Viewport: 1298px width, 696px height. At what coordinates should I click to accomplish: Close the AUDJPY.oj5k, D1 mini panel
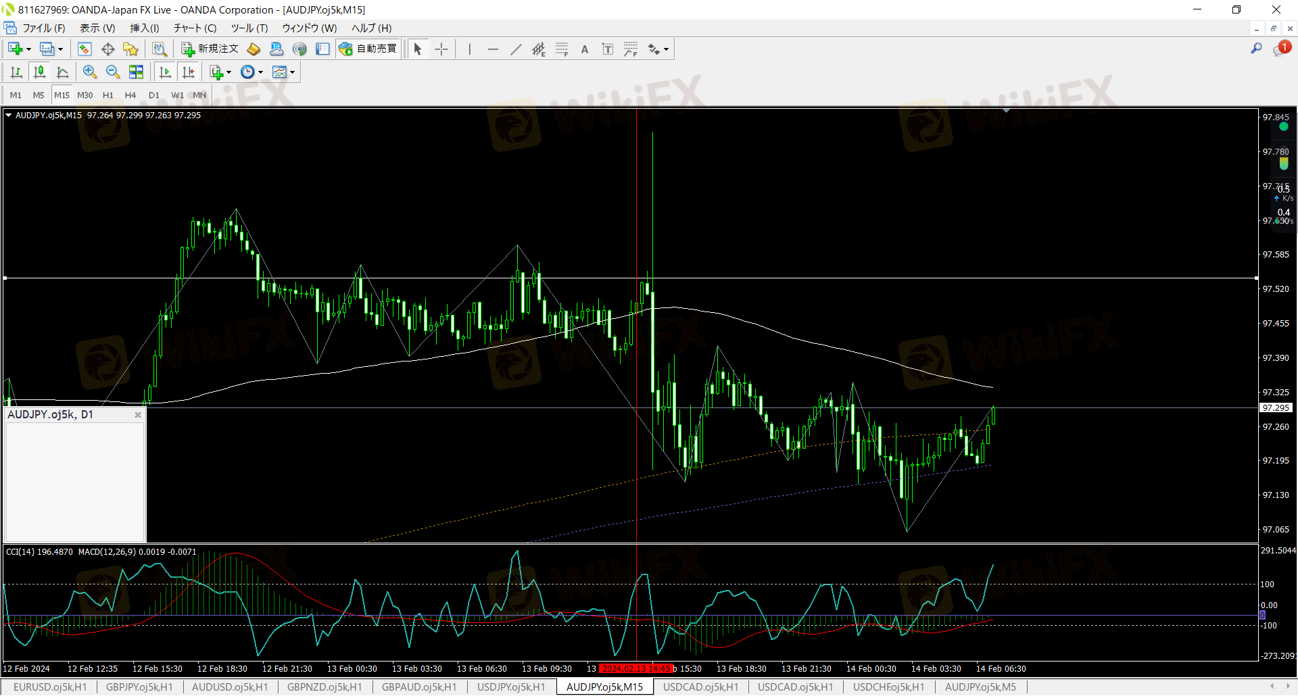138,415
